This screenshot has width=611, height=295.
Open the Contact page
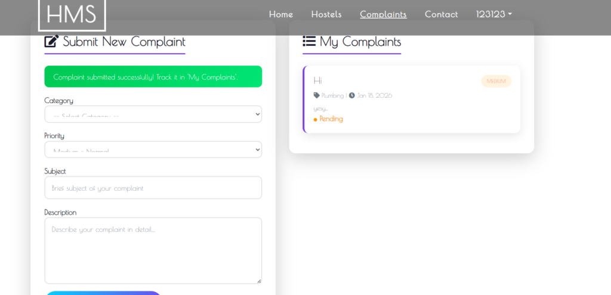pos(442,14)
